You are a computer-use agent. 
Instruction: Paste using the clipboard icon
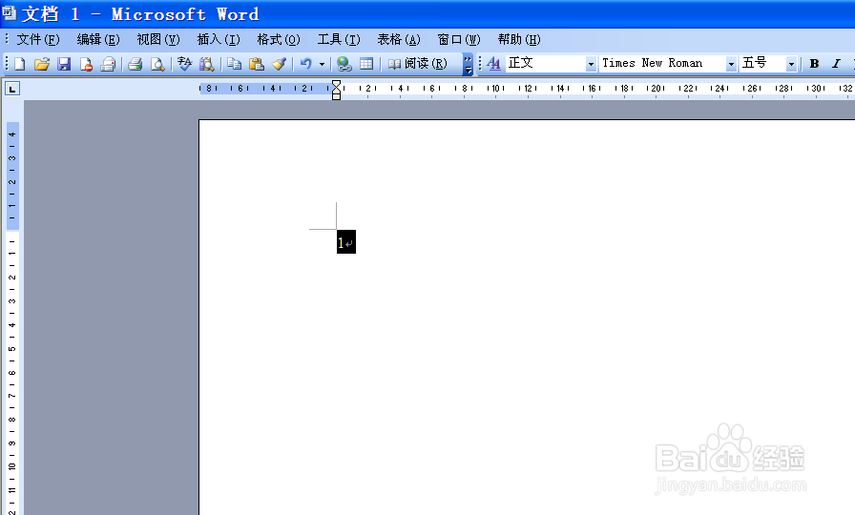[257, 64]
